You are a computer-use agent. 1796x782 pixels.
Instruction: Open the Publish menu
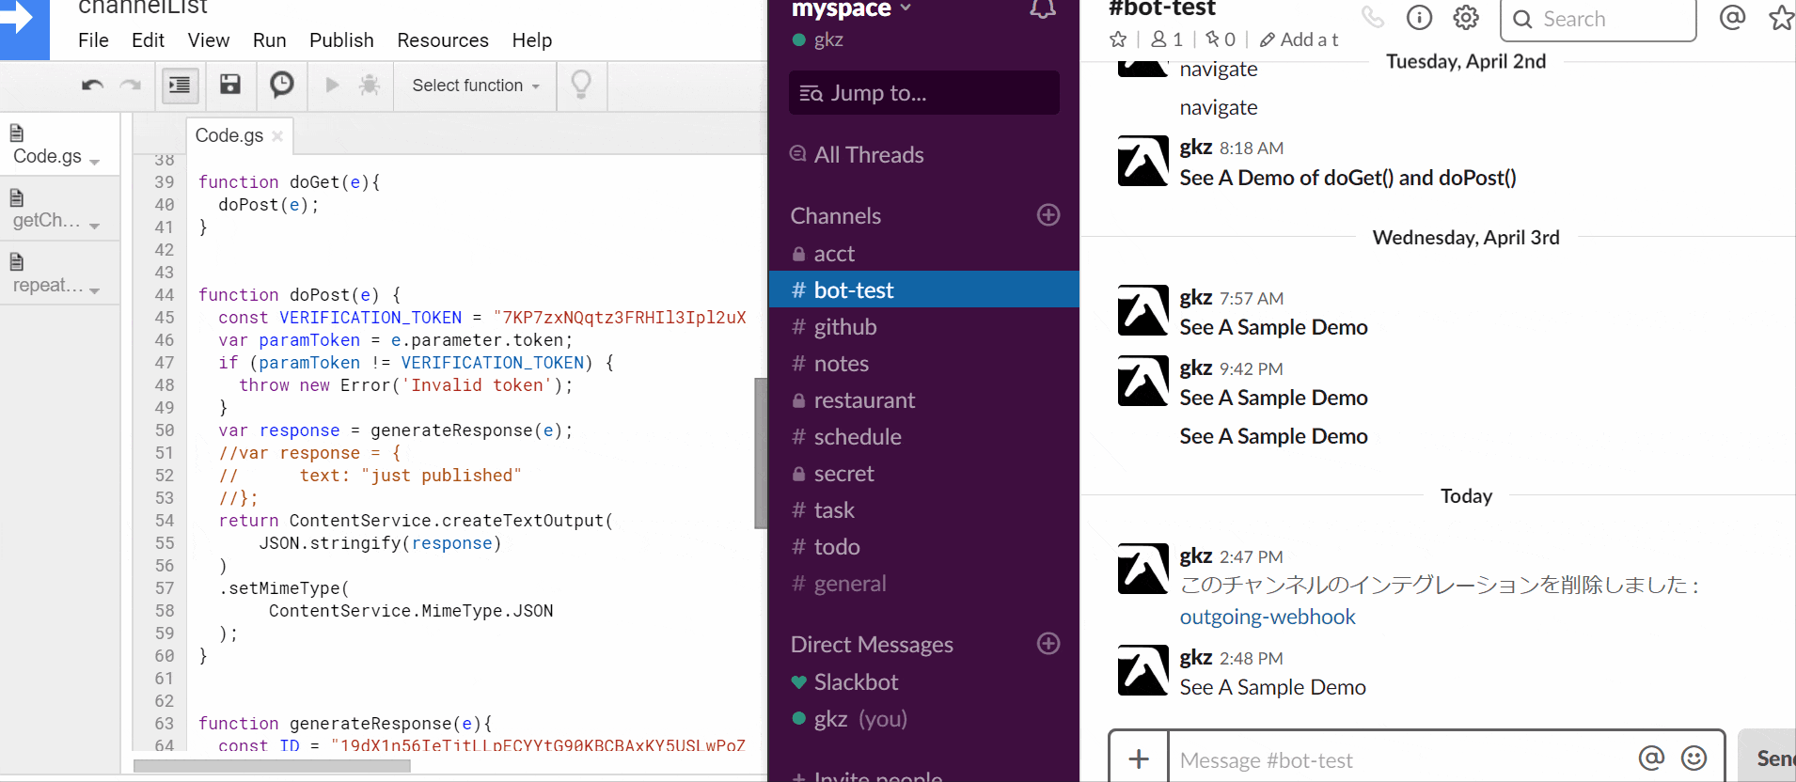tap(341, 40)
